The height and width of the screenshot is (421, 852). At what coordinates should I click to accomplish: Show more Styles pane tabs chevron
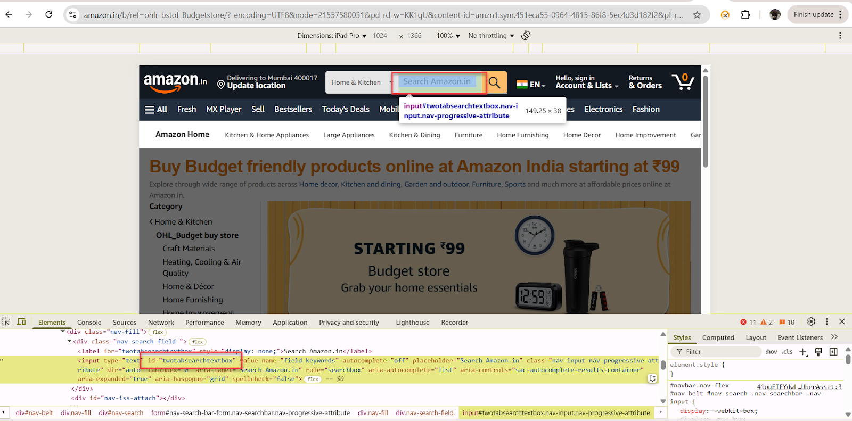834,337
